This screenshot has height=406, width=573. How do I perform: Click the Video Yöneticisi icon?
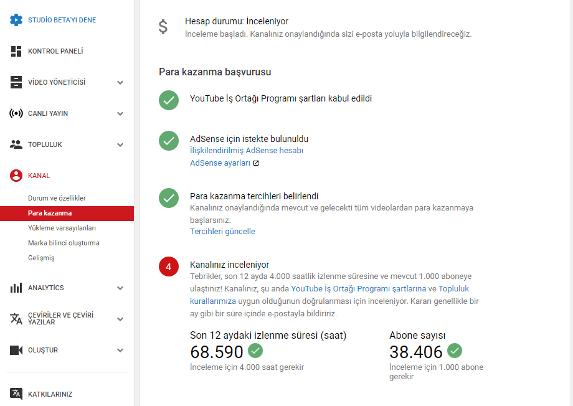[16, 82]
